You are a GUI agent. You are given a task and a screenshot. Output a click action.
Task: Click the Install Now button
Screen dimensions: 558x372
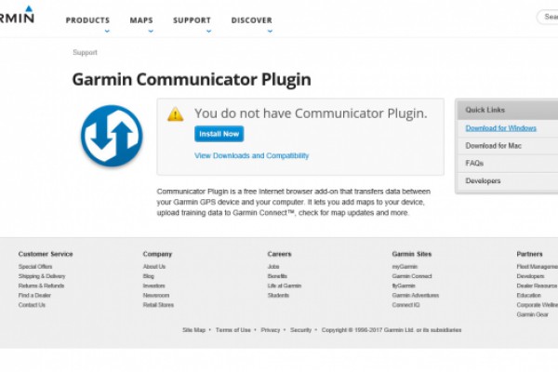(x=219, y=134)
